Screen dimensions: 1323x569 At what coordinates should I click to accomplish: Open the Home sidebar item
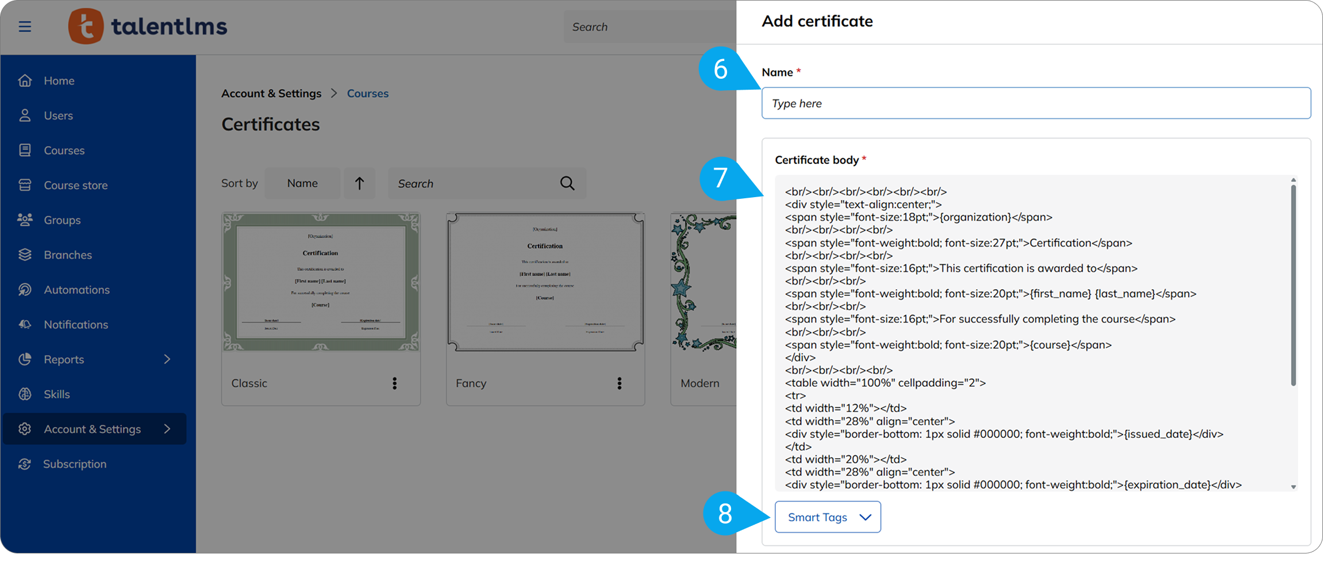pos(59,80)
